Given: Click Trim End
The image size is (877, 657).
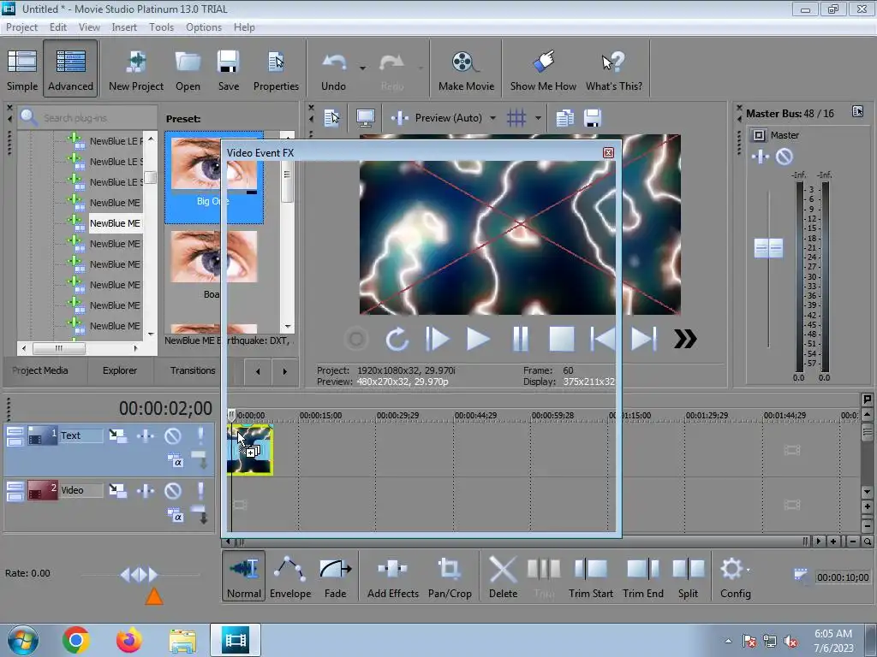Looking at the screenshot, I should (643, 577).
